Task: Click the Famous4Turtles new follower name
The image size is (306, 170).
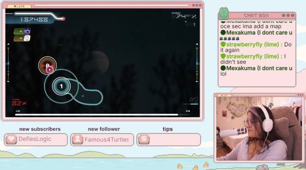Action: click(106, 140)
